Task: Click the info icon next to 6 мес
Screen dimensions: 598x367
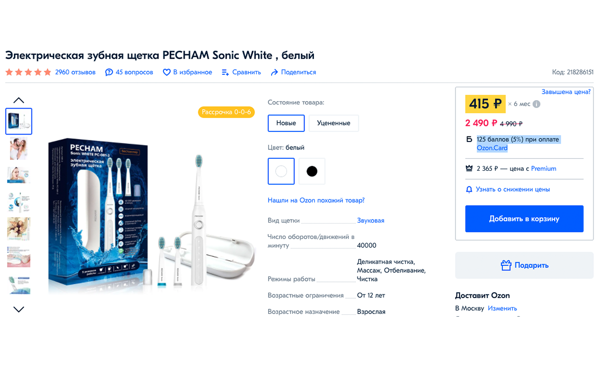Action: pos(537,104)
